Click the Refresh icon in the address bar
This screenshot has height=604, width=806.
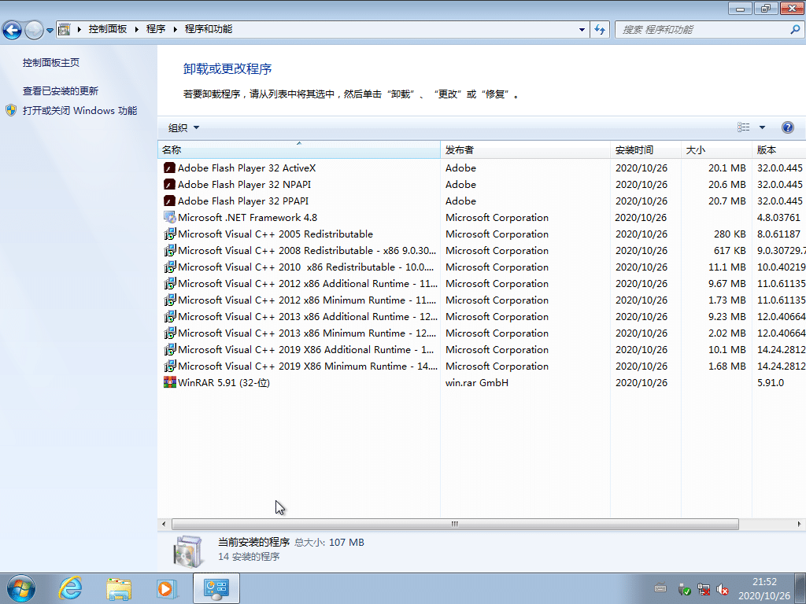click(600, 29)
